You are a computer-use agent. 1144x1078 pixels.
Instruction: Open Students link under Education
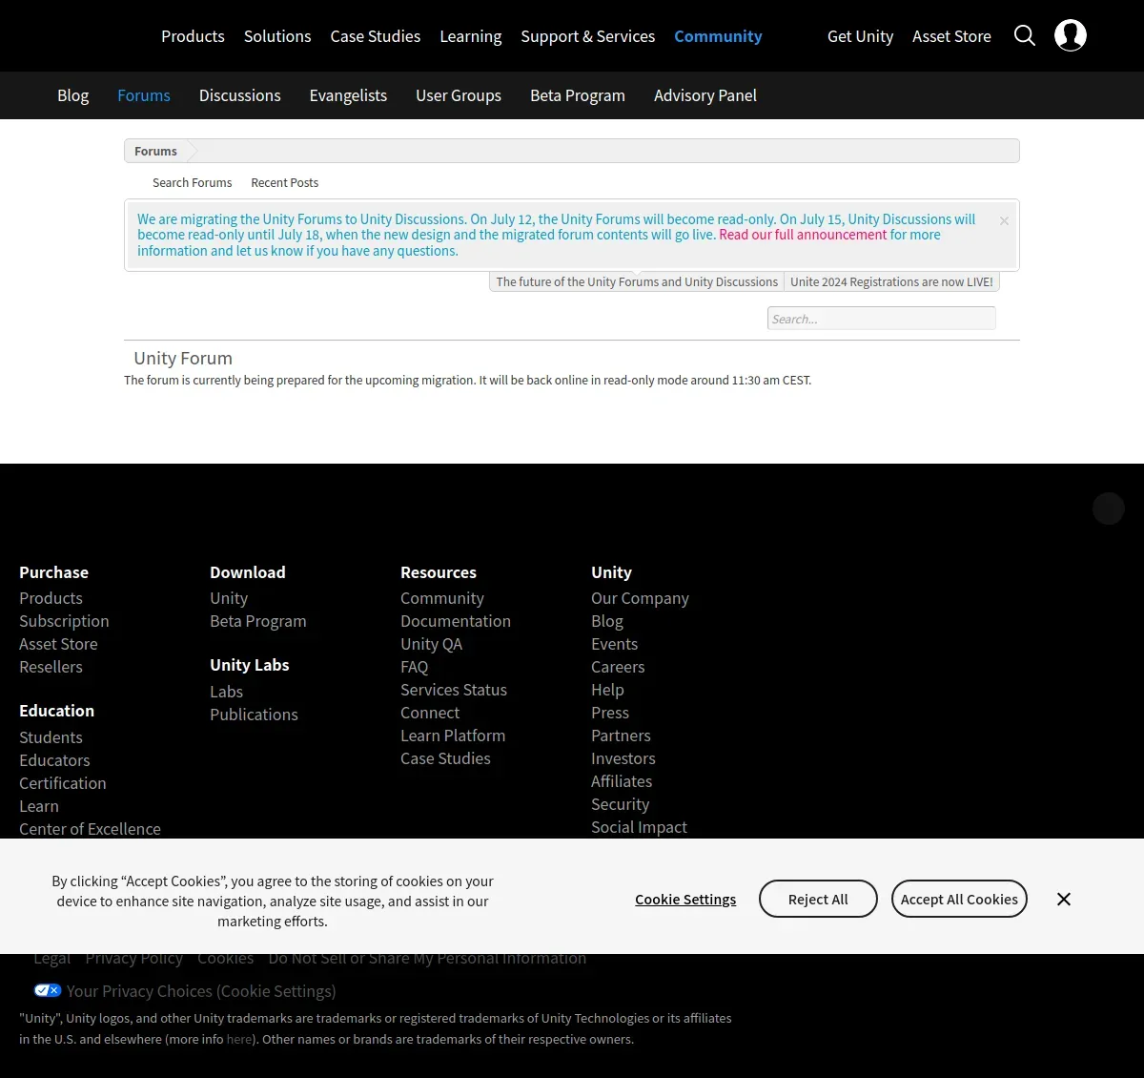coord(51,737)
